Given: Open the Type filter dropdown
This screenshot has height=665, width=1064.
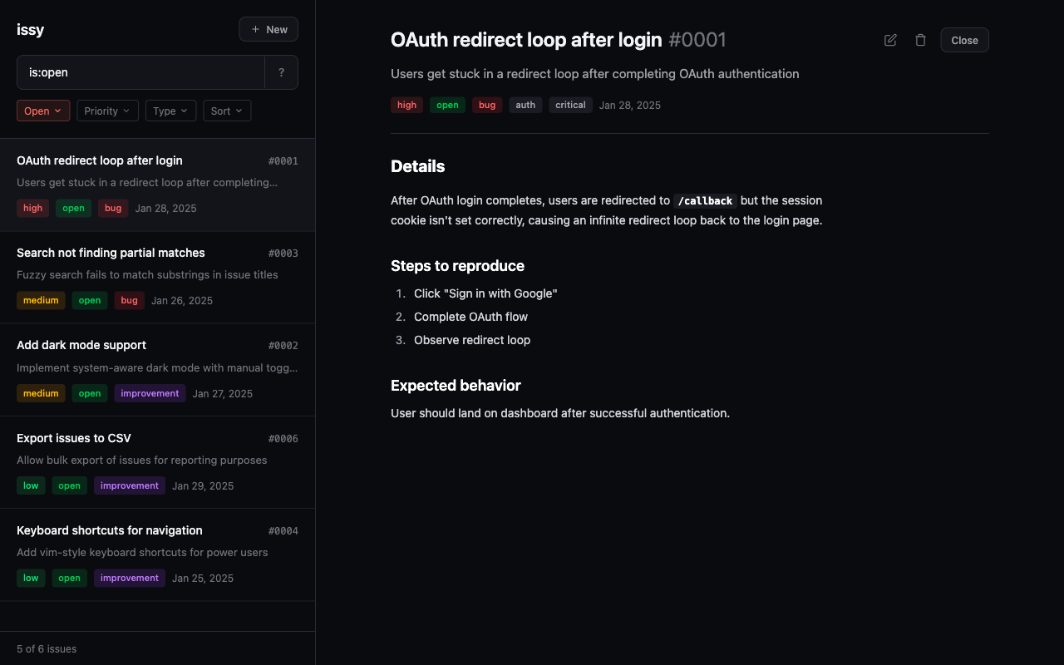Looking at the screenshot, I should click(170, 110).
